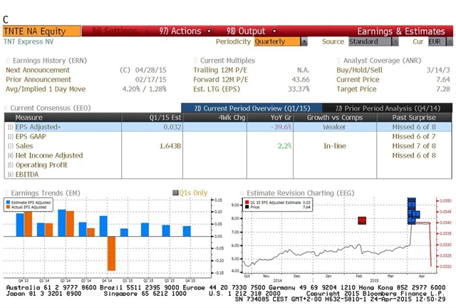The width and height of the screenshot is (456, 308).
Task: Open the Earnings Trends (EM) panel icon
Action: coord(6,192)
